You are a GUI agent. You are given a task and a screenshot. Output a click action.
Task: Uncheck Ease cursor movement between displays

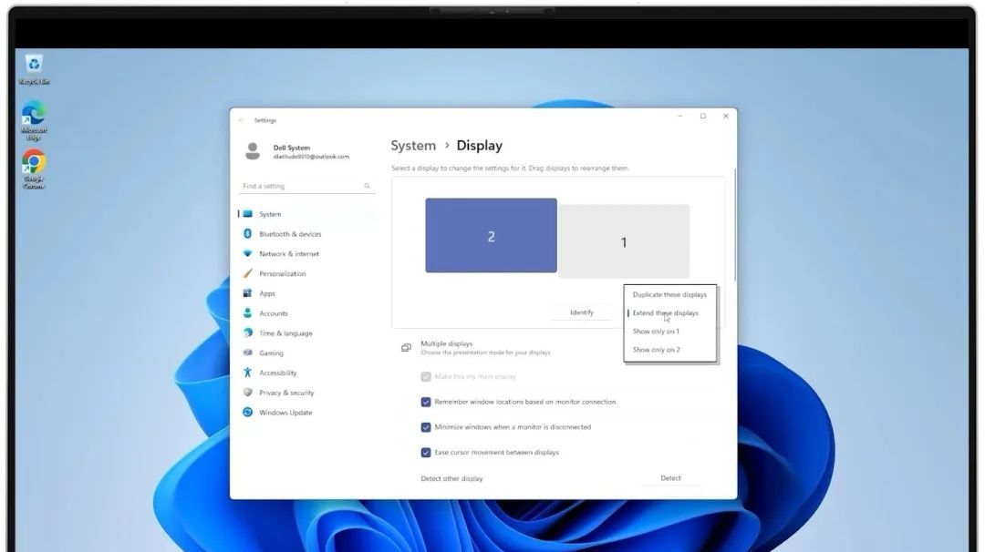(426, 453)
